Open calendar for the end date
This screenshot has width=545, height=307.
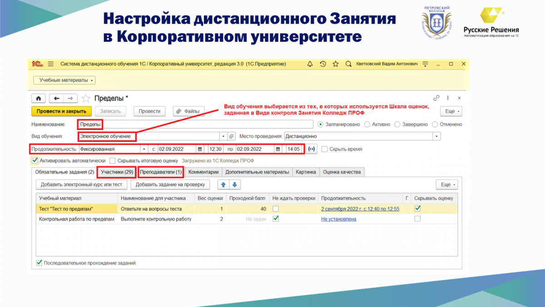(x=278, y=149)
